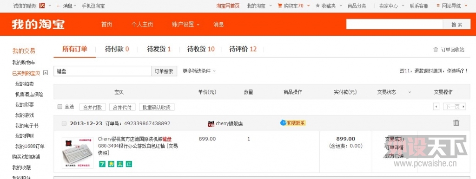Switch to 待评价 tab

(243, 49)
